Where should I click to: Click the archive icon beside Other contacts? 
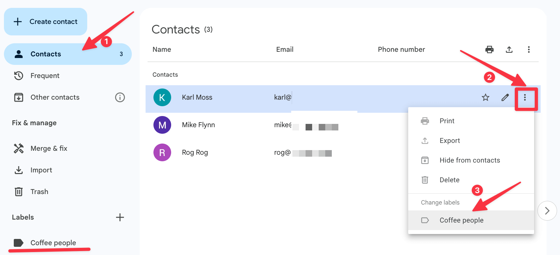coord(19,97)
